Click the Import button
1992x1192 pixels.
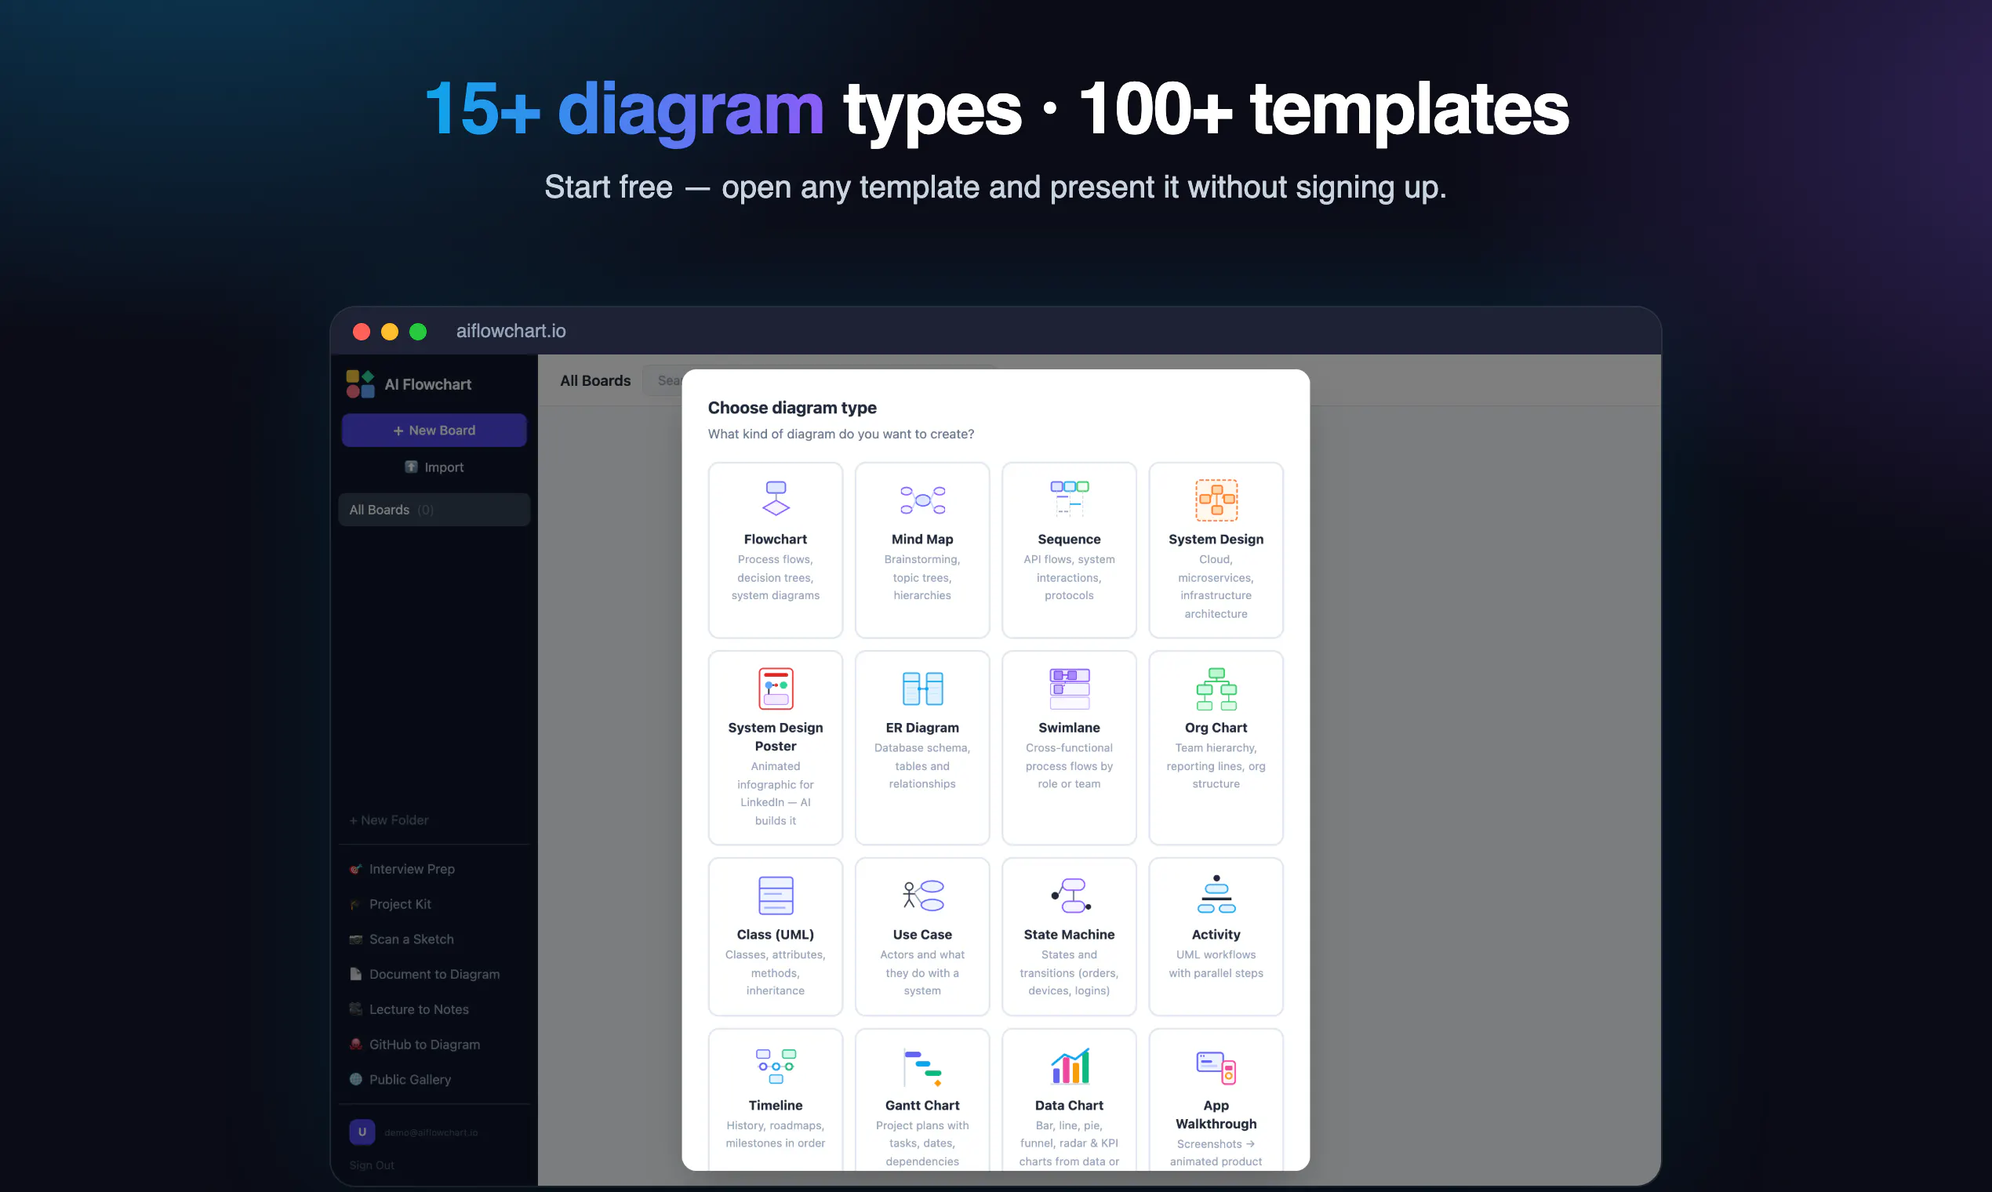coord(434,467)
